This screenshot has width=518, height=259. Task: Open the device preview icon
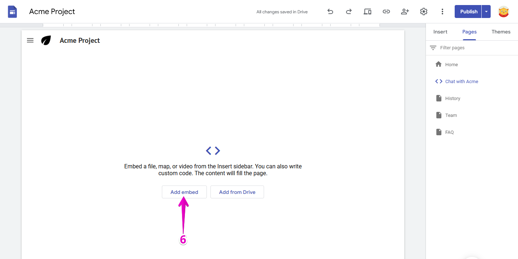pos(367,12)
